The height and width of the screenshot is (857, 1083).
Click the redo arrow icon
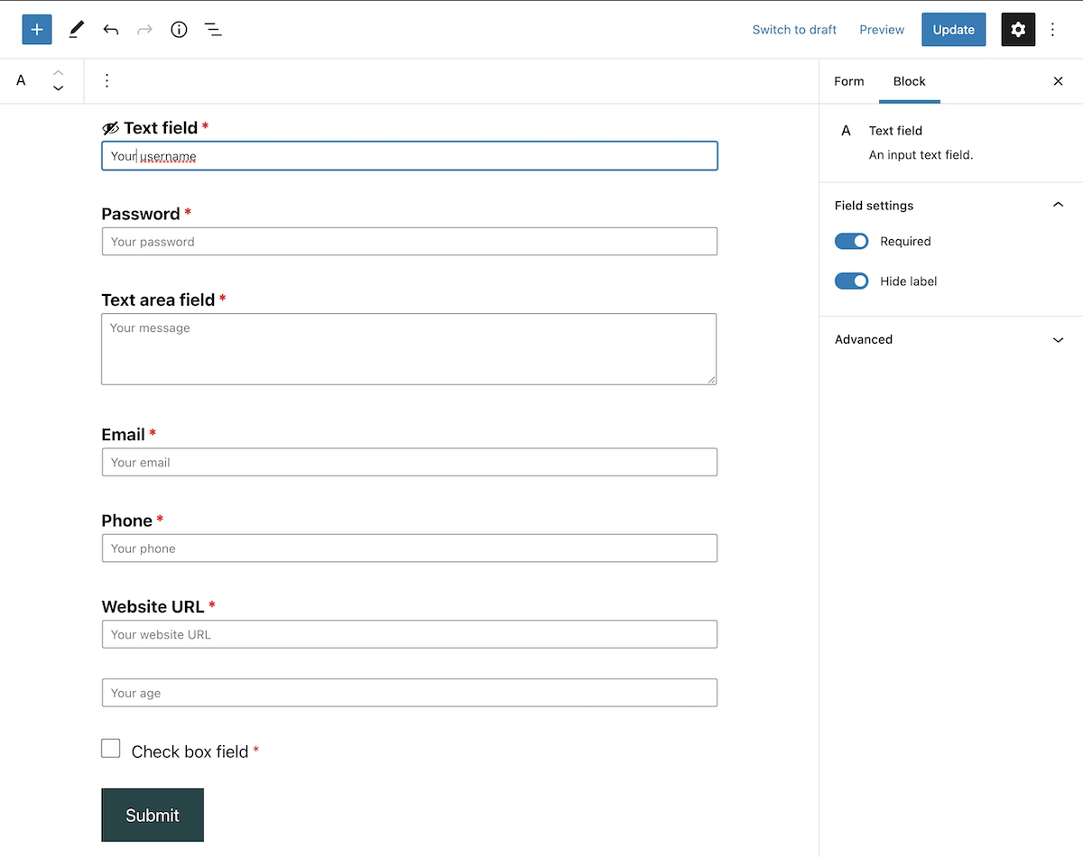click(x=144, y=30)
